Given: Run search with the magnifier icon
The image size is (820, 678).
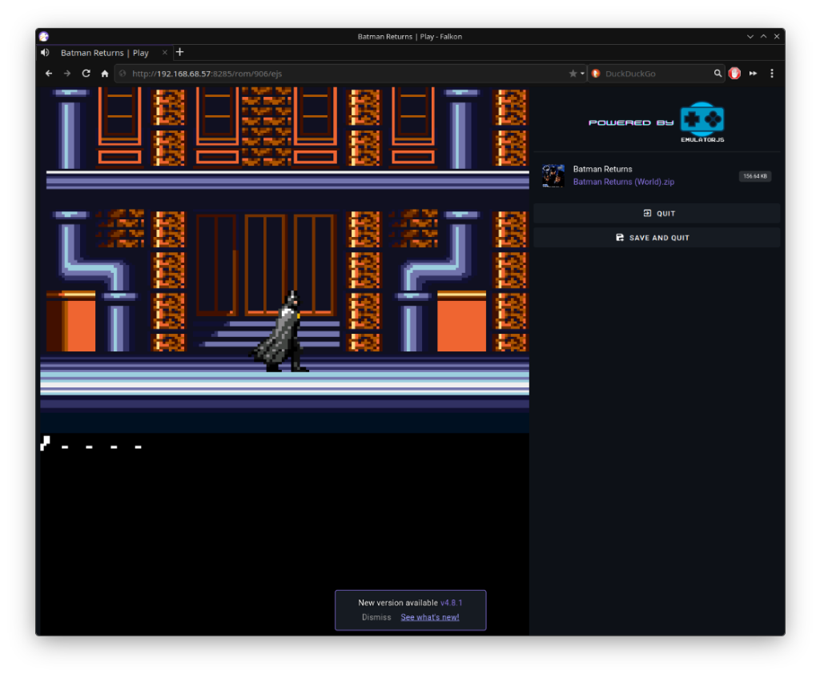Looking at the screenshot, I should click(718, 74).
